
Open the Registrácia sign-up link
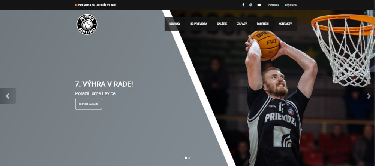291,5
